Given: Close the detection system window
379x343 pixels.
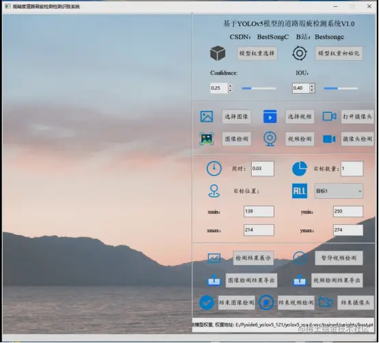Looking at the screenshot, I should 369,7.
